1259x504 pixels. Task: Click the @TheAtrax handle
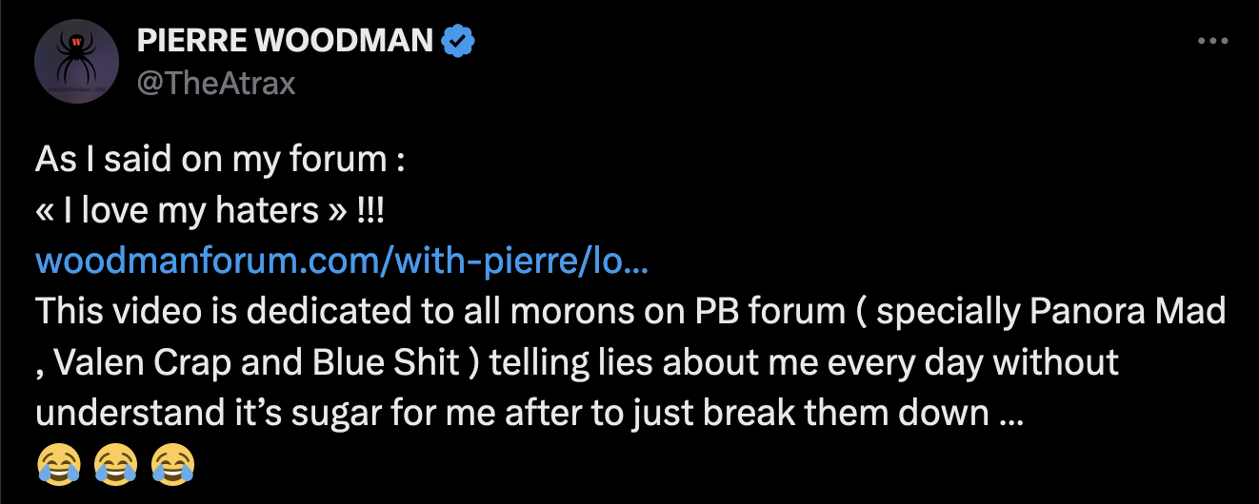tap(217, 84)
